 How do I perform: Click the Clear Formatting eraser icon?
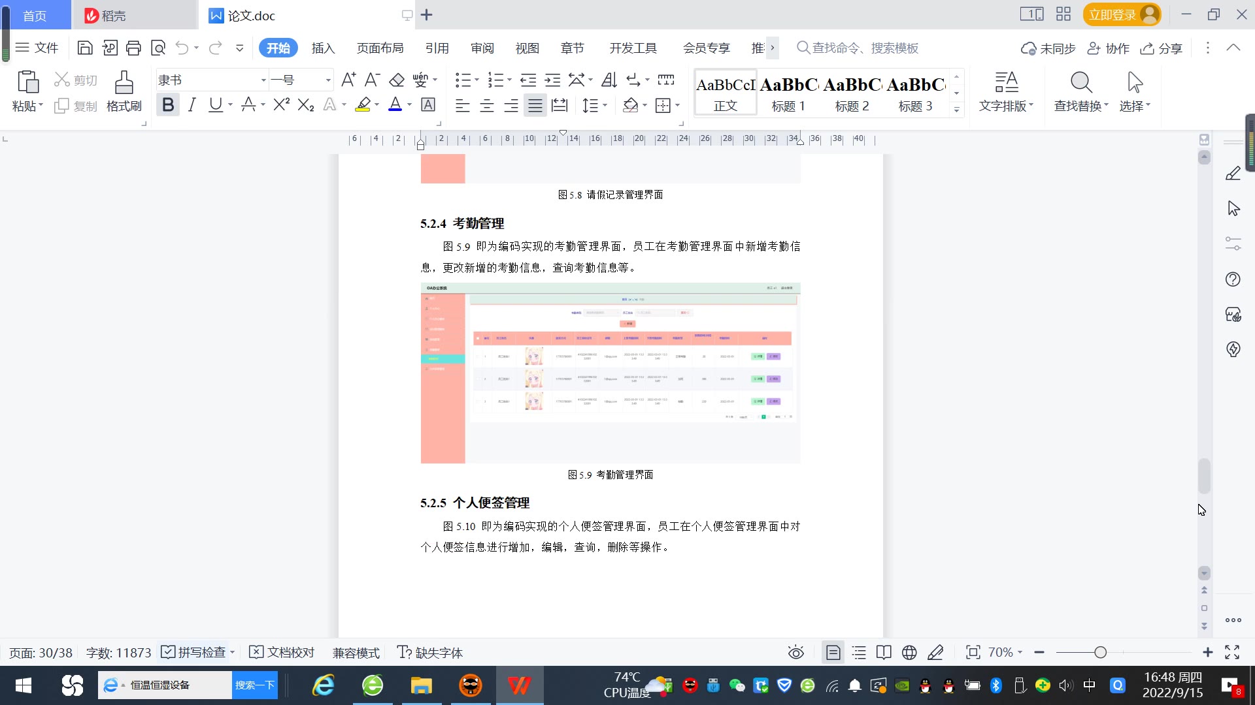(397, 80)
